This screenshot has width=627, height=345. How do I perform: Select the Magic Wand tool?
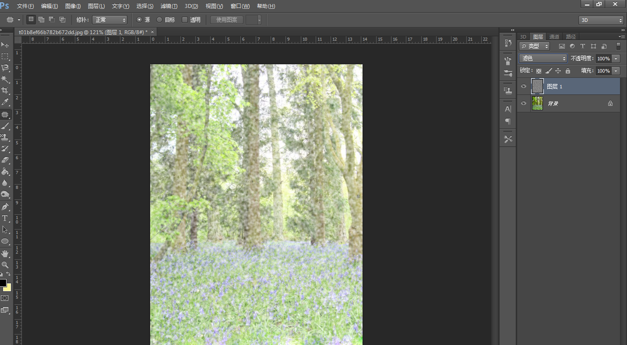[5, 79]
